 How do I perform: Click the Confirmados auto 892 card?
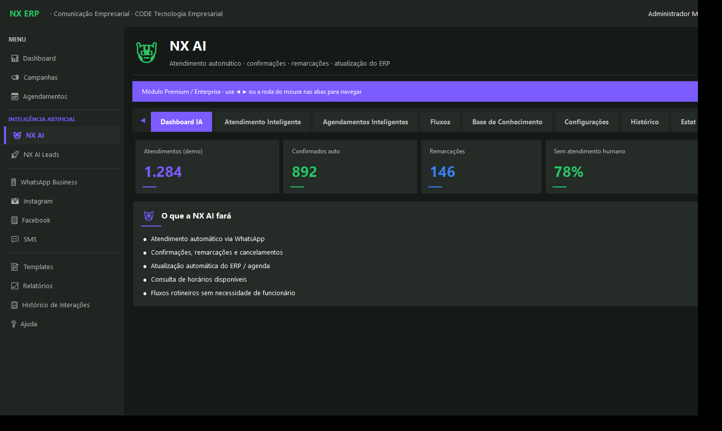pyautogui.click(x=350, y=167)
